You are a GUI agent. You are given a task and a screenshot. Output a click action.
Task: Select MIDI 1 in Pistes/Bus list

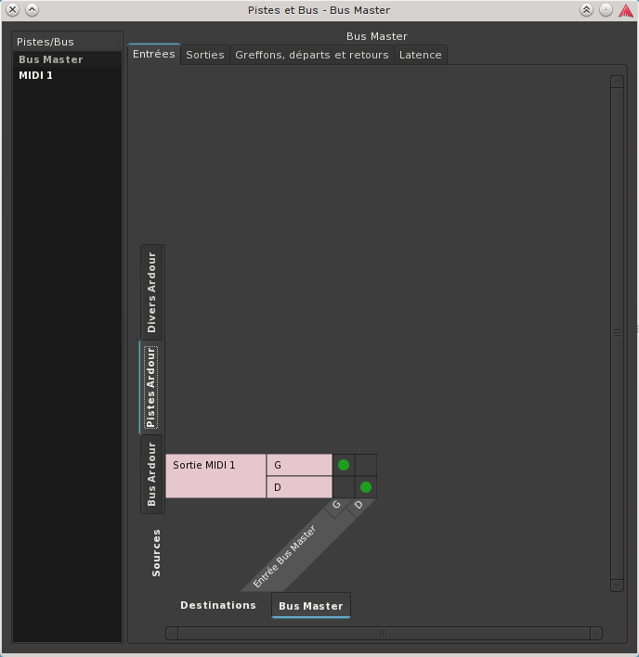pyautogui.click(x=67, y=75)
